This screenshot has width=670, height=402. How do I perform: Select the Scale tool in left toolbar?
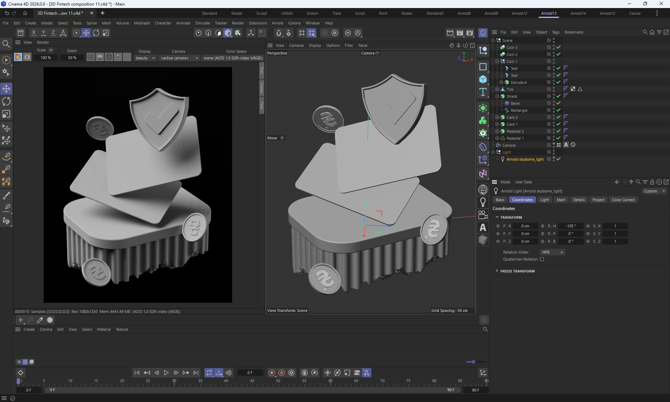6,114
